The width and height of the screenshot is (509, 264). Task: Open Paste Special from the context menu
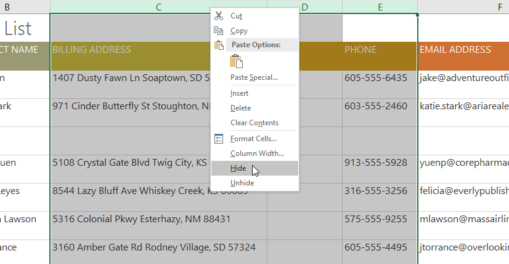(254, 77)
